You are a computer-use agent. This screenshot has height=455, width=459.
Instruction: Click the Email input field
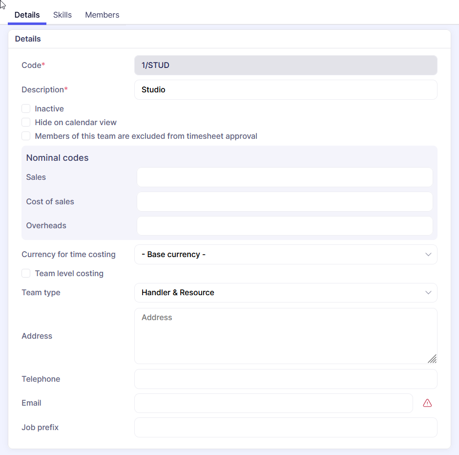(x=273, y=403)
